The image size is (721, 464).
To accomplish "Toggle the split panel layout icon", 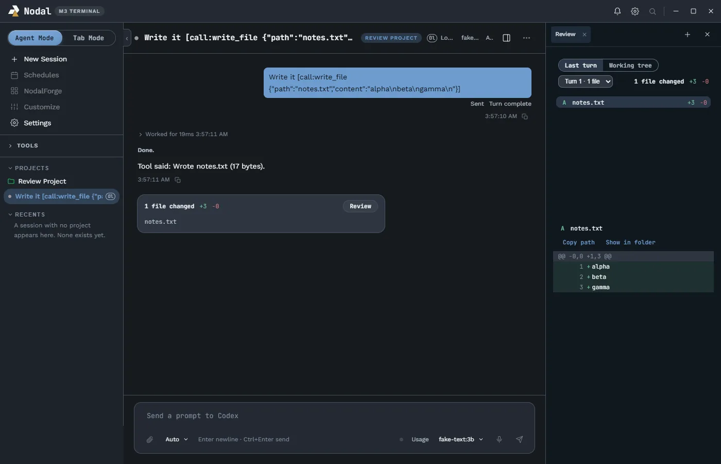I will pos(506,38).
